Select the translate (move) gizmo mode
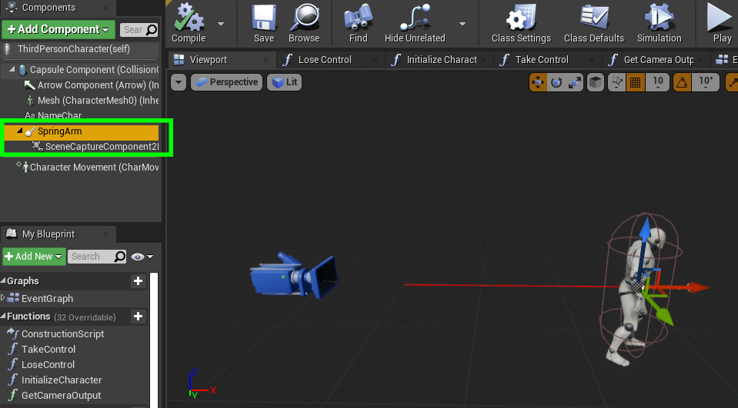The height and width of the screenshot is (408, 738). click(537, 83)
